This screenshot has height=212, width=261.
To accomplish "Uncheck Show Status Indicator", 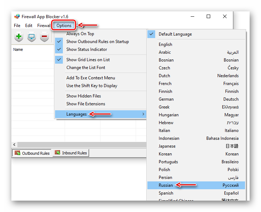I will coord(100,49).
